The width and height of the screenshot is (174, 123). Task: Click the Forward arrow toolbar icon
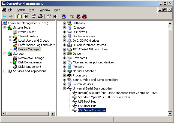[11, 17]
